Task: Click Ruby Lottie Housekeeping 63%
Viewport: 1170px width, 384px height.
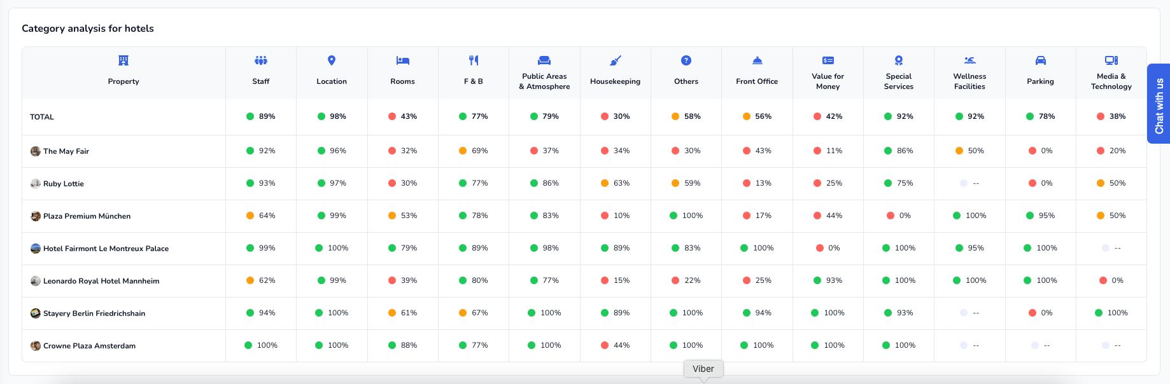Action: click(622, 183)
